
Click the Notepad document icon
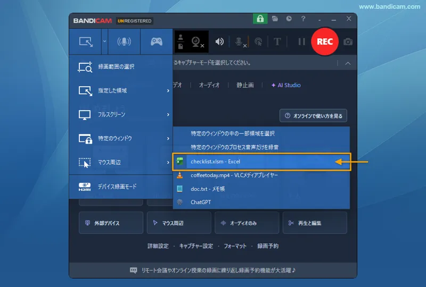[x=179, y=189]
